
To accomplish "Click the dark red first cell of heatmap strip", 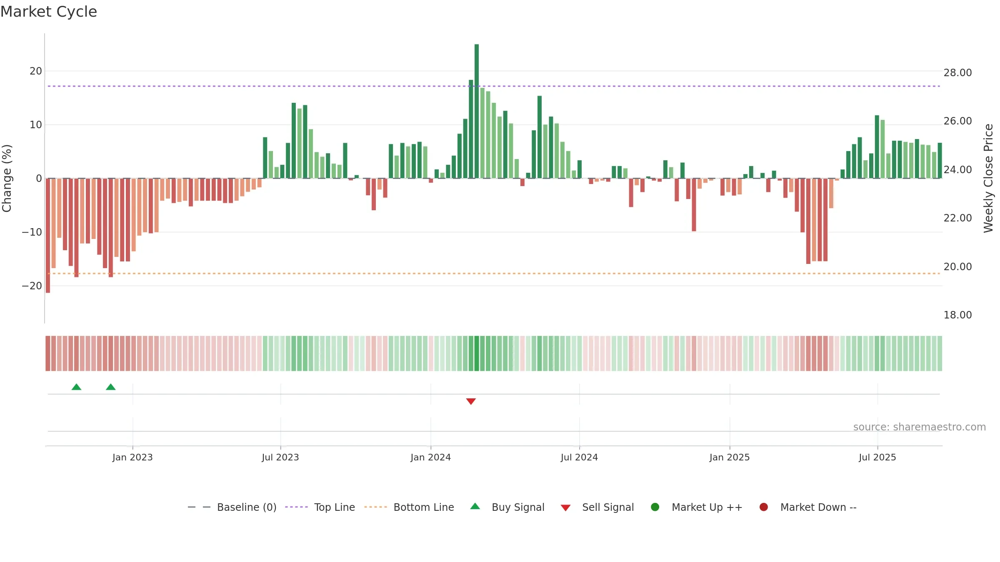I will [48, 353].
